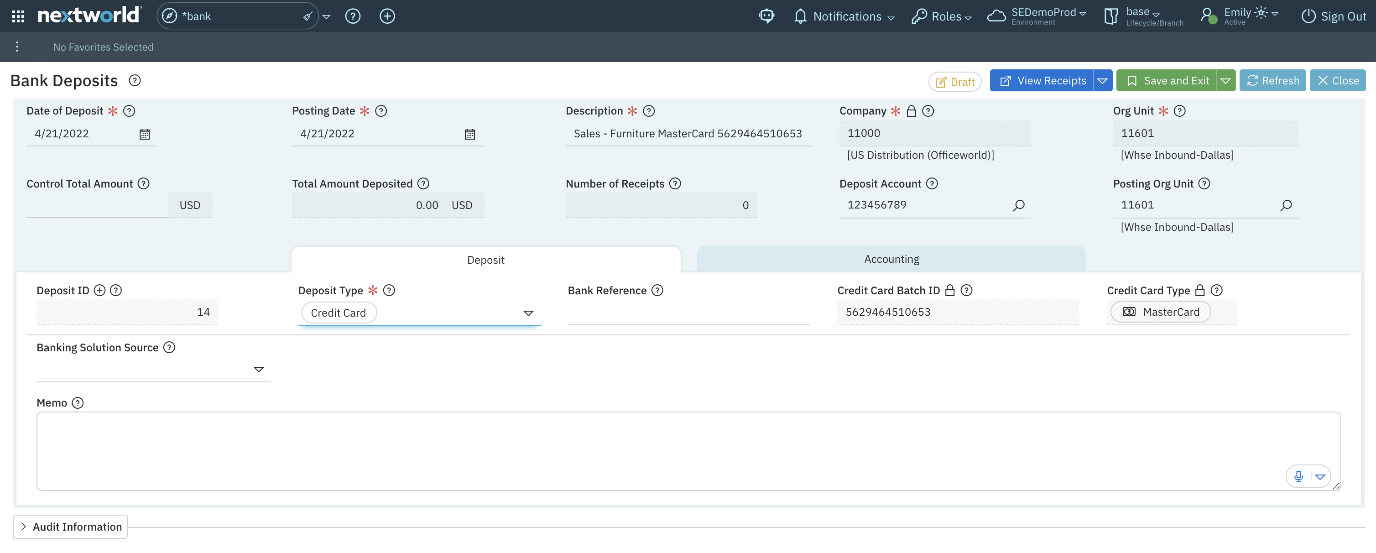Click the add circle icon near search bar
The width and height of the screenshot is (1376, 553).
(387, 16)
